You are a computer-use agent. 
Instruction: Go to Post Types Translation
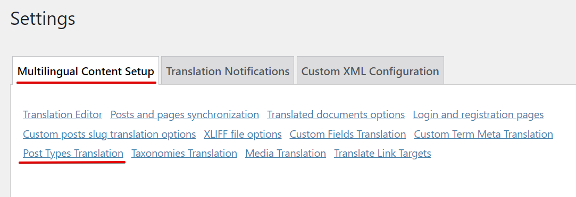pyautogui.click(x=73, y=154)
